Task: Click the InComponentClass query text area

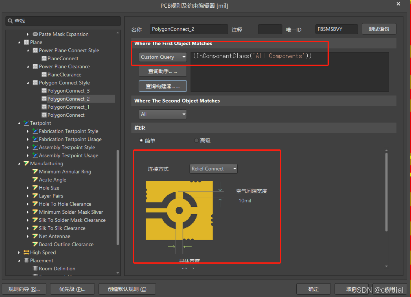Action: [290, 72]
